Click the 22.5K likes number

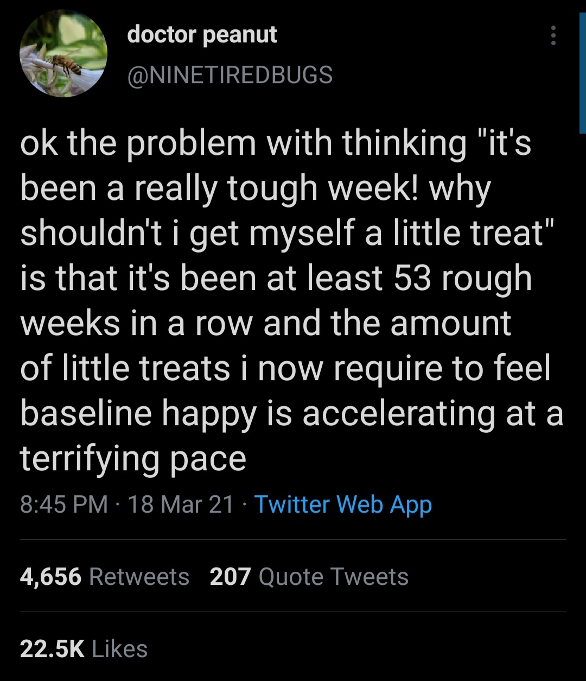(52, 648)
